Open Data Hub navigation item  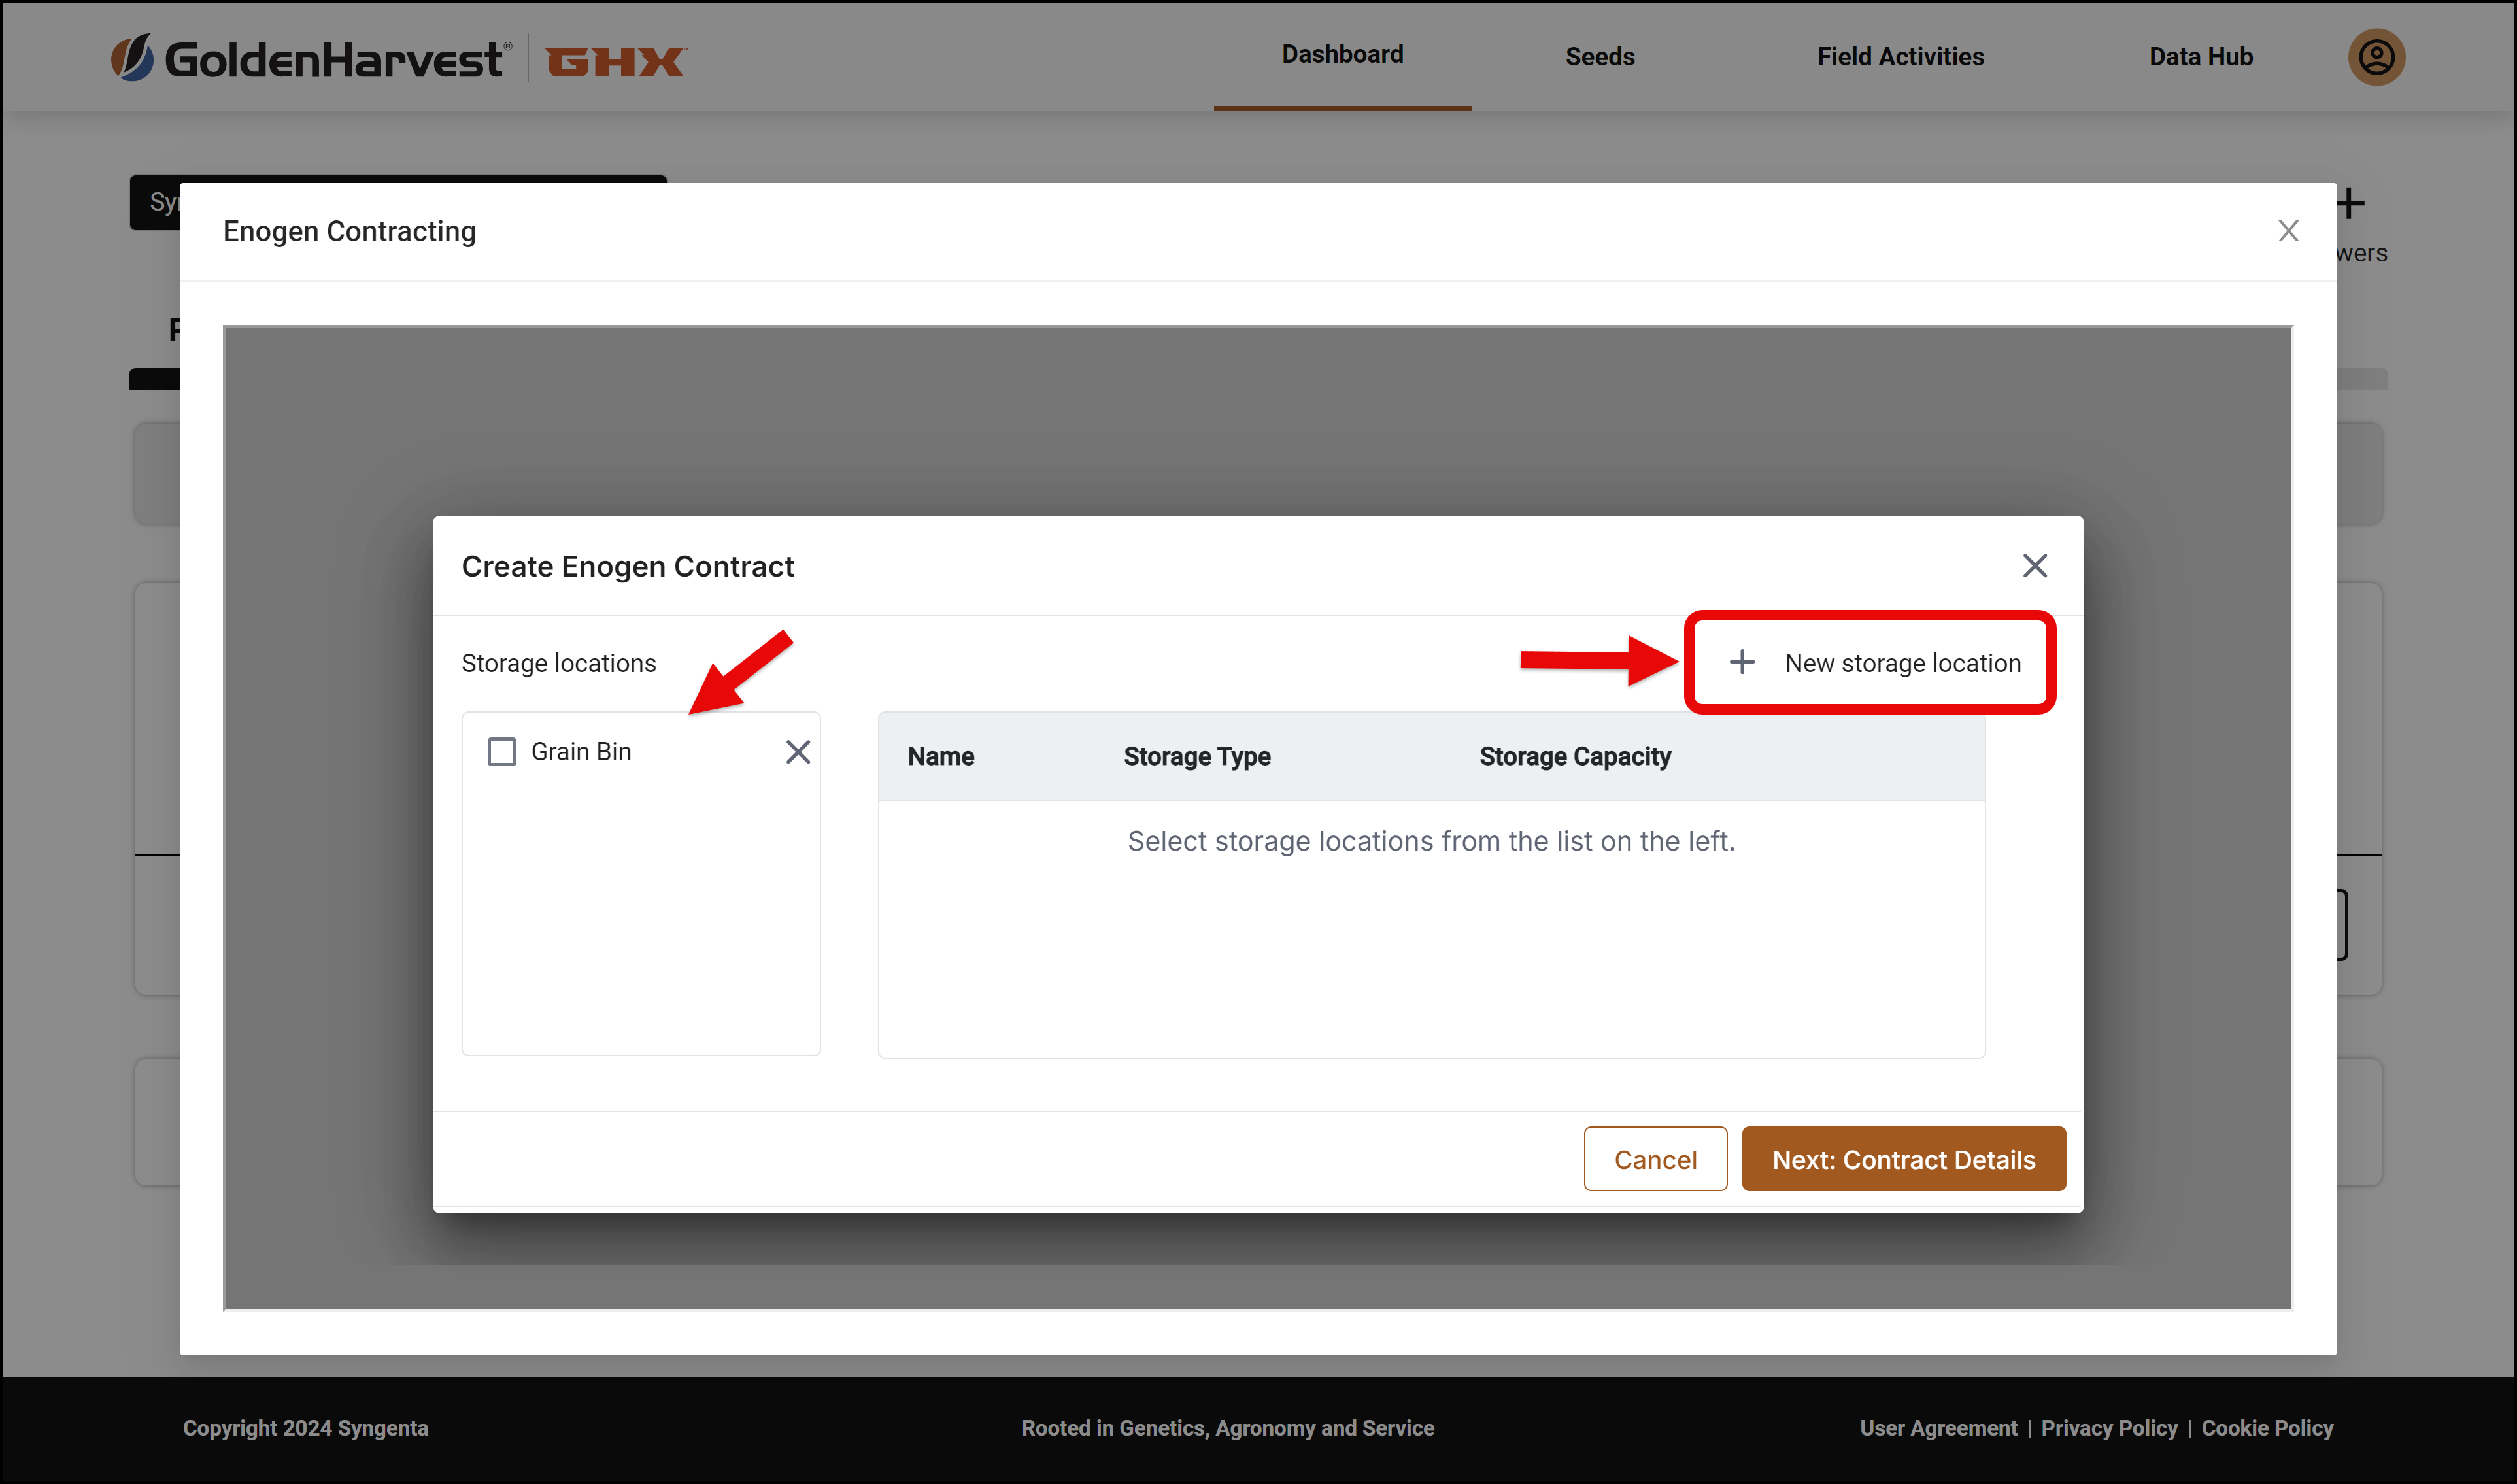2200,57
